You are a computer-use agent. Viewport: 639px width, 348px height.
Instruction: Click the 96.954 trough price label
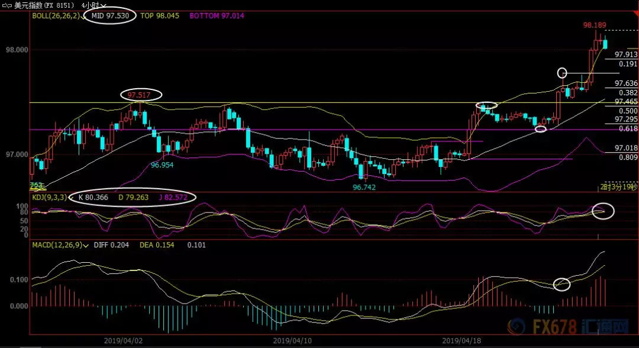pyautogui.click(x=162, y=165)
